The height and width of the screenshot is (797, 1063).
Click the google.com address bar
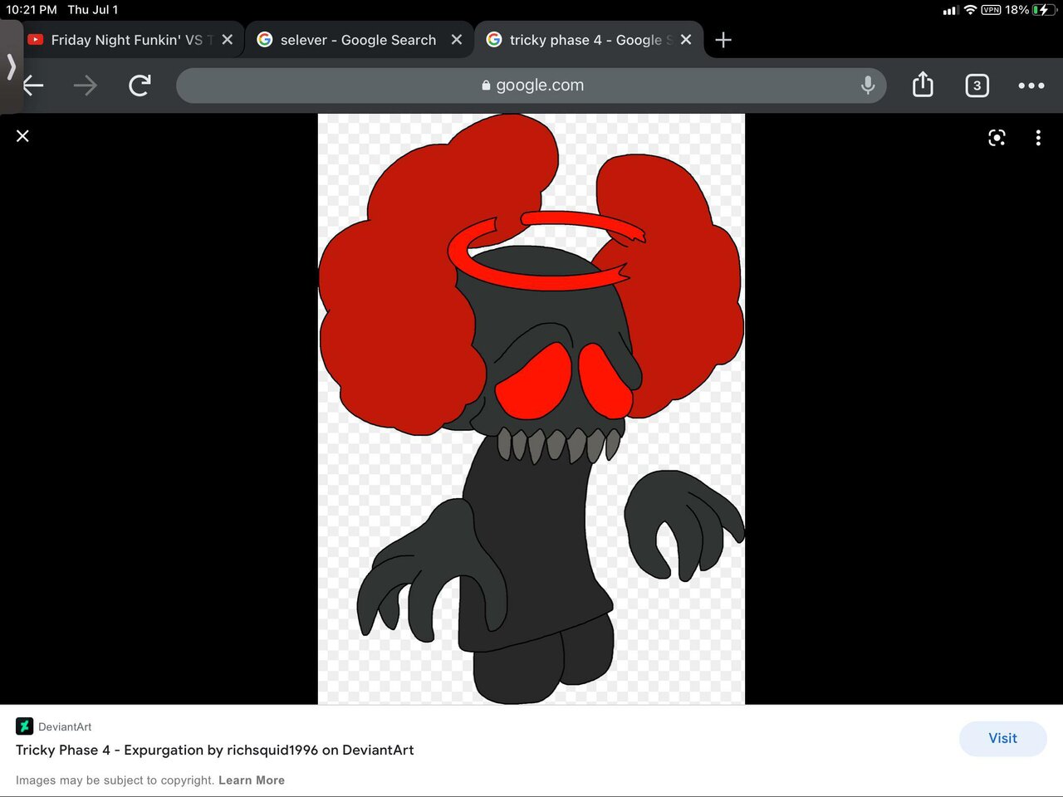531,85
